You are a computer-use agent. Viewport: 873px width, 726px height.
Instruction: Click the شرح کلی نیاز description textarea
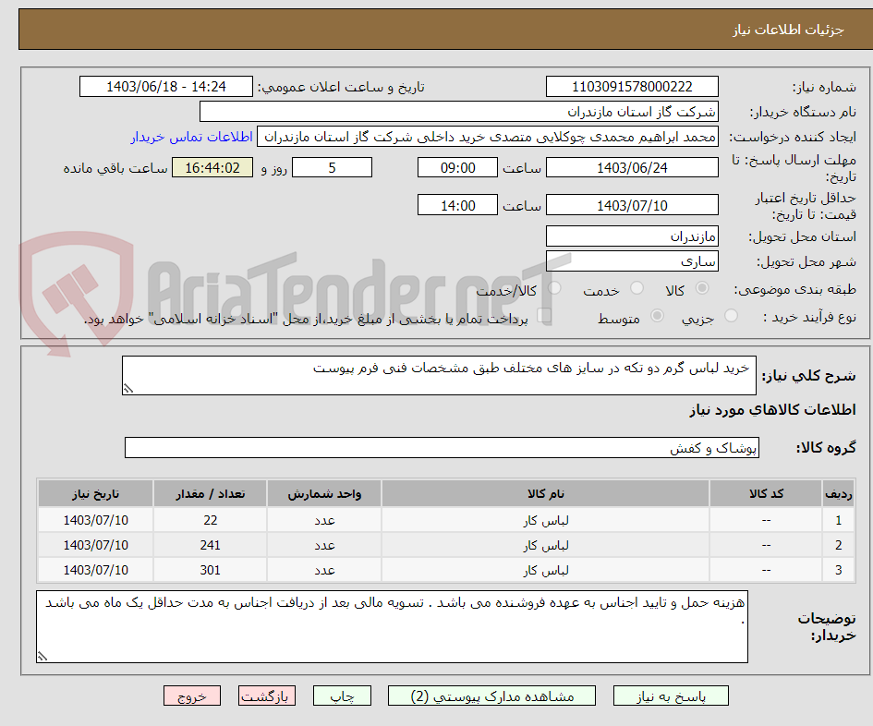439,376
